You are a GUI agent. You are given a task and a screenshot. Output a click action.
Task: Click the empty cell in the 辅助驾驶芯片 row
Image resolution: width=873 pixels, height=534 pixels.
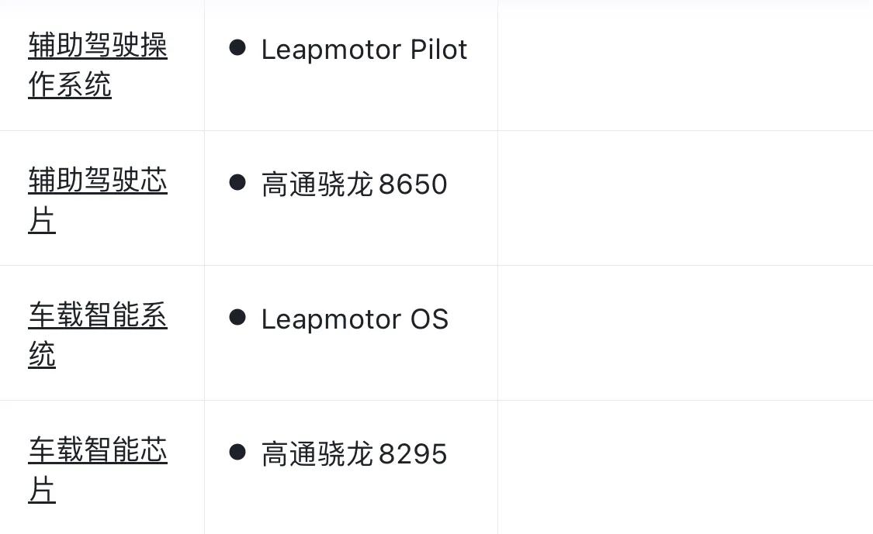[x=685, y=198]
